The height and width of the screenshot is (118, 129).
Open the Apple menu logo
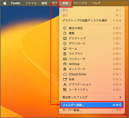[x=5, y=3]
